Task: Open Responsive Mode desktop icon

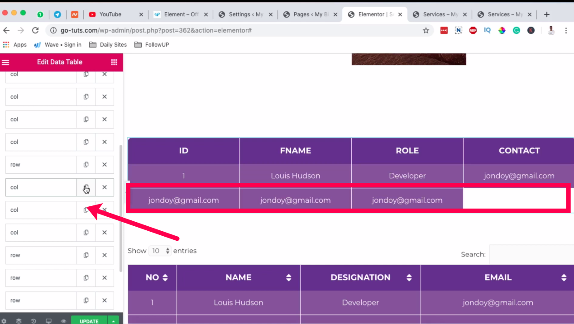Action: pyautogui.click(x=48, y=321)
